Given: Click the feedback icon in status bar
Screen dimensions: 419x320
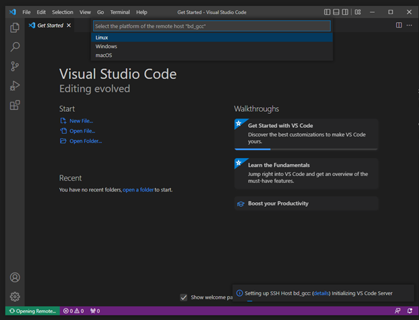Looking at the screenshot, I should [398, 311].
